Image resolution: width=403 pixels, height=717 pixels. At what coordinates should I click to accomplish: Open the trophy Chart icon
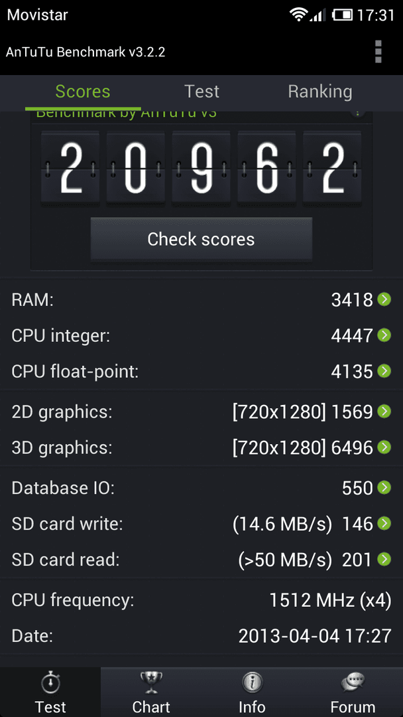[x=151, y=684]
